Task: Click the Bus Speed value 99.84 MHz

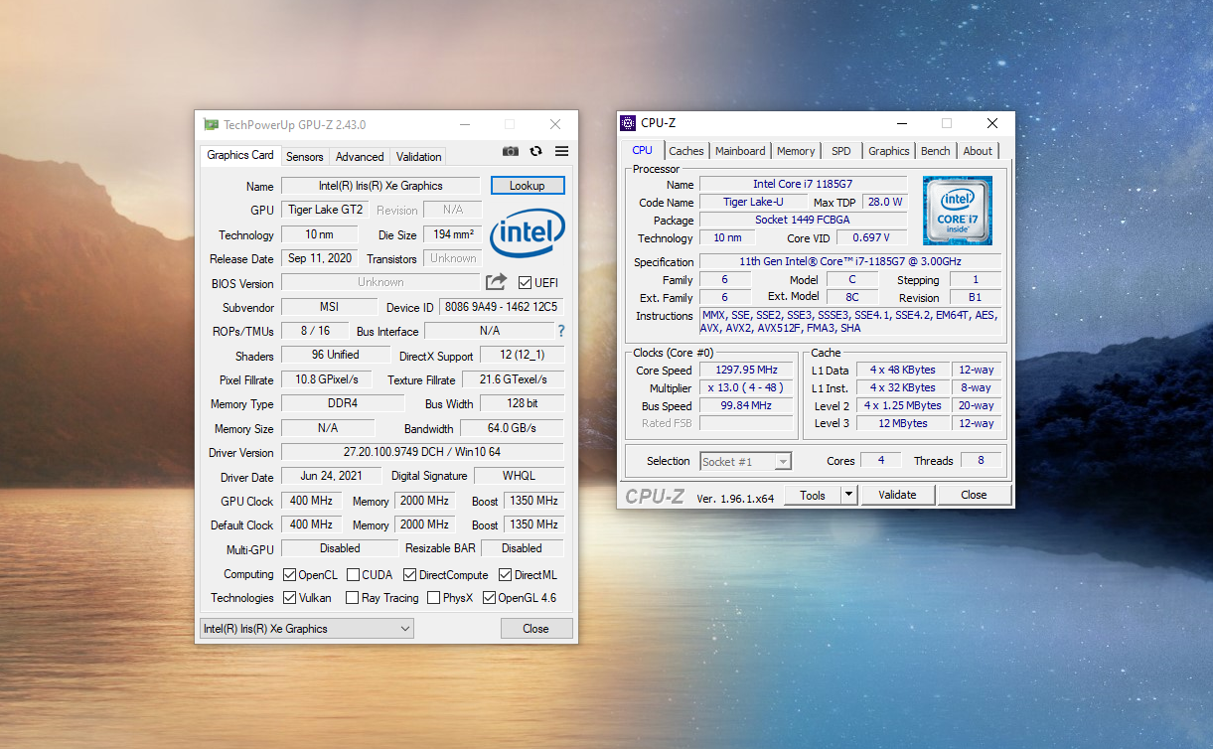Action: pos(746,405)
